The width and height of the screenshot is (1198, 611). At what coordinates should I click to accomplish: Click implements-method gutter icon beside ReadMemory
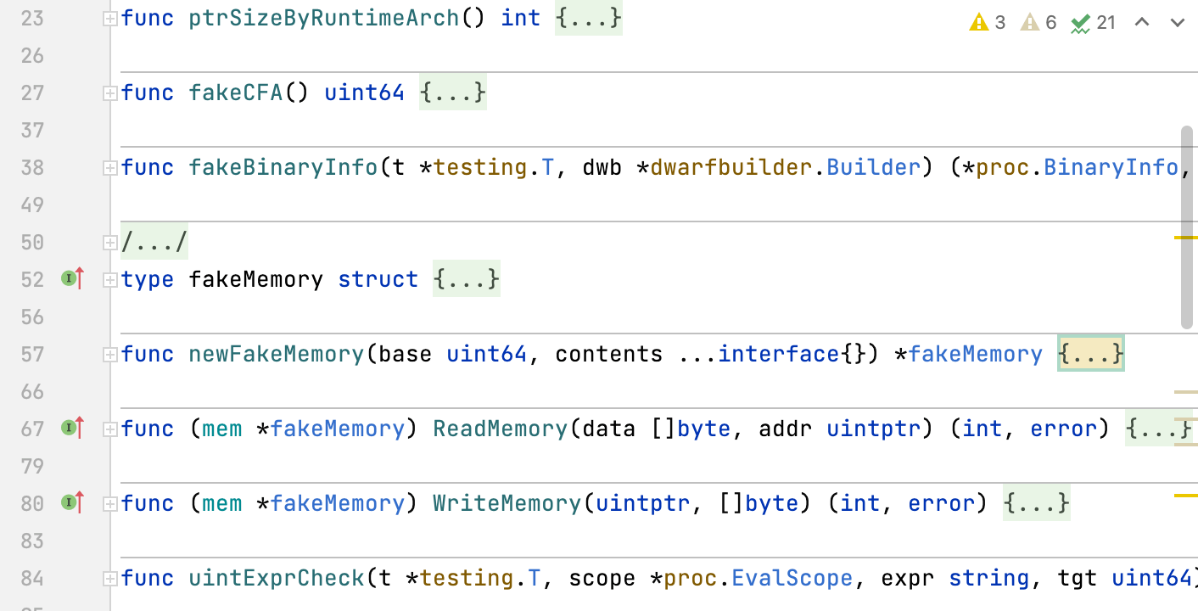point(73,428)
